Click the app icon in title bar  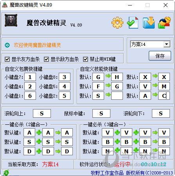pyautogui.click(x=5, y=5)
